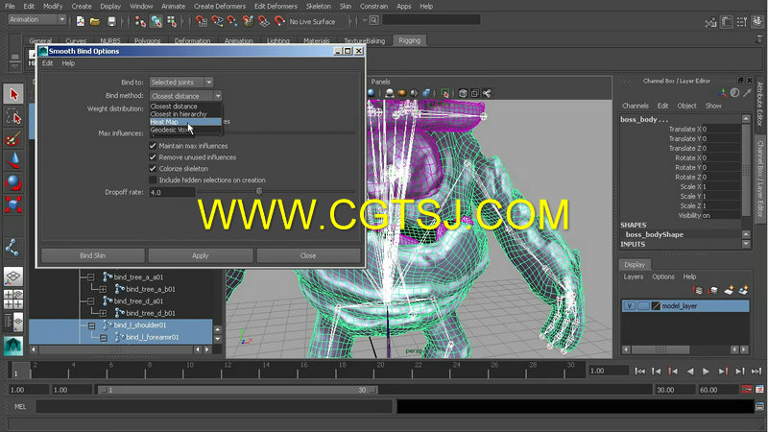Open the Create Deformers menu
The height and width of the screenshot is (432, 768).
(x=220, y=7)
